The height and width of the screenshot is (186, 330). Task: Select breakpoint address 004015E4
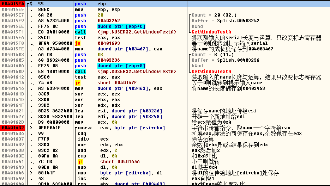pos(13,4)
